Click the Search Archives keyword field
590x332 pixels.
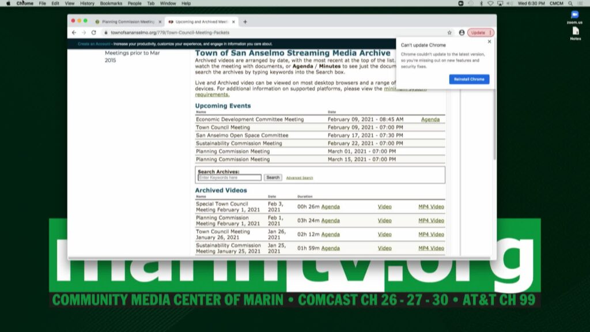click(229, 178)
